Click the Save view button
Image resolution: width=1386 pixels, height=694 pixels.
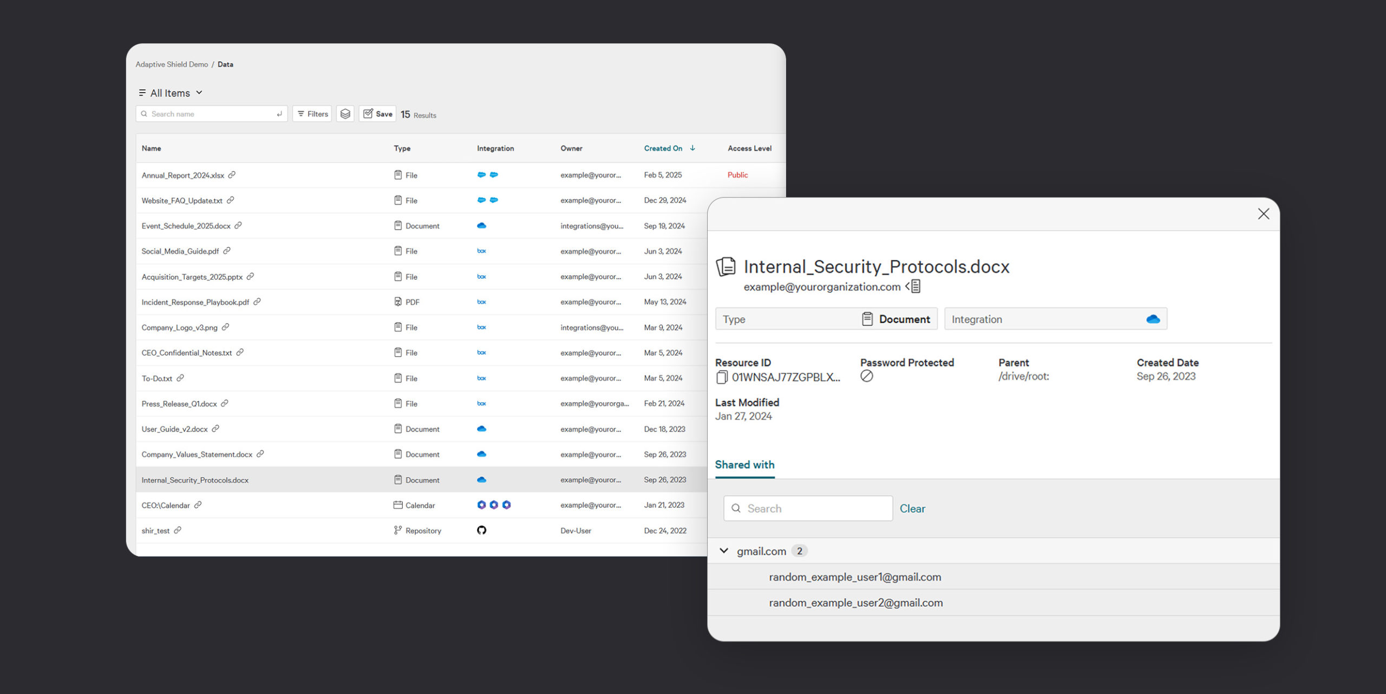(x=377, y=114)
